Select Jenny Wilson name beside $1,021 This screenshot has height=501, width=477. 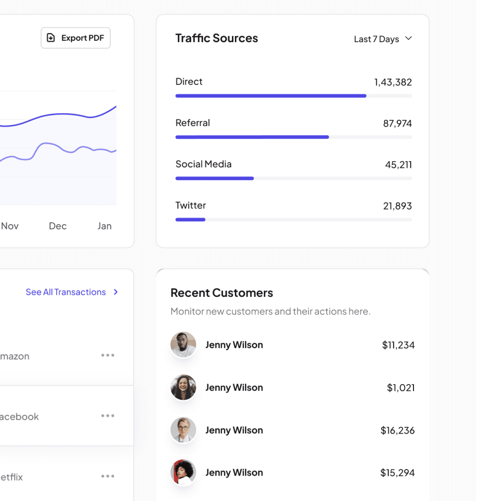pos(234,388)
